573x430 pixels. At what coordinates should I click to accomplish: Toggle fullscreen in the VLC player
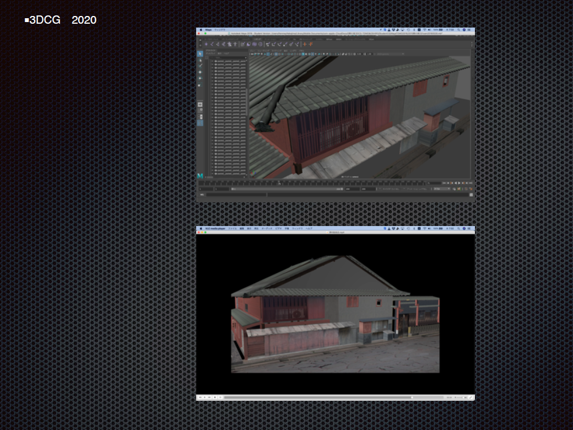click(x=471, y=397)
